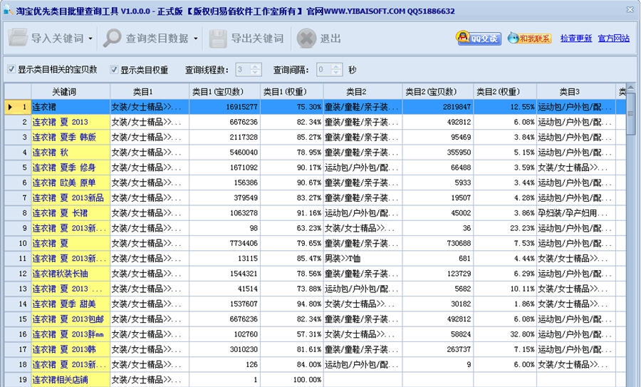Click the magnifier icon for 查询类目数据
Image resolution: width=641 pixels, height=387 pixels.
click(x=112, y=38)
